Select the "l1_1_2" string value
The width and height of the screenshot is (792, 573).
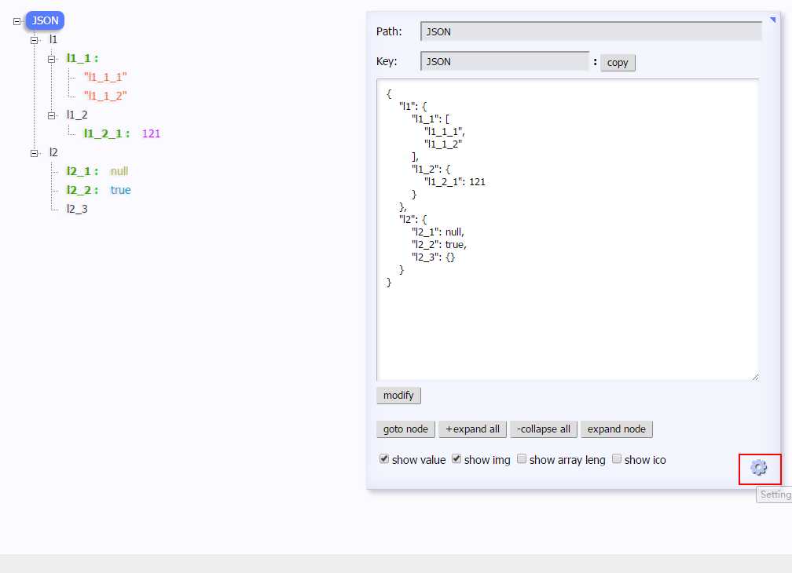105,95
